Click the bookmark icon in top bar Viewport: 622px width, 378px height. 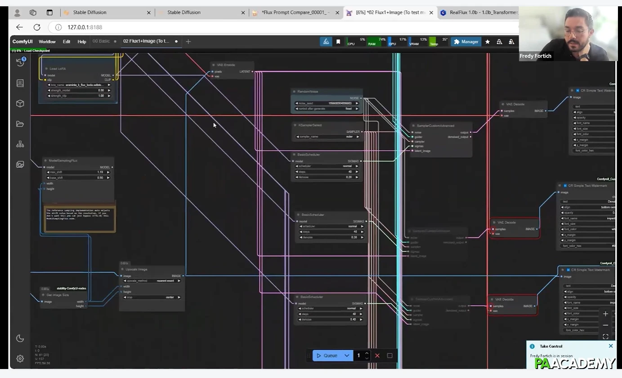pos(338,41)
